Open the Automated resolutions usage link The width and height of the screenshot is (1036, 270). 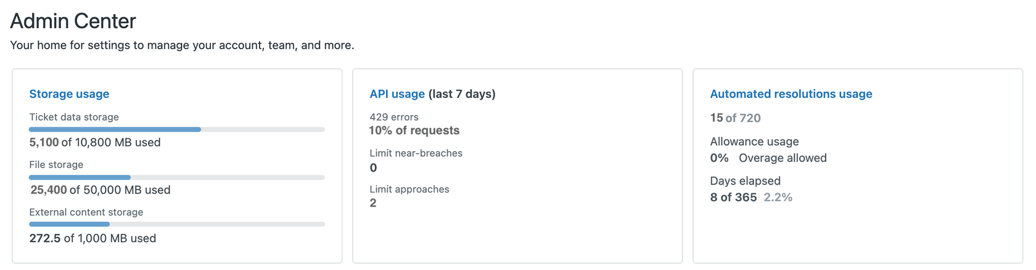[x=791, y=94]
